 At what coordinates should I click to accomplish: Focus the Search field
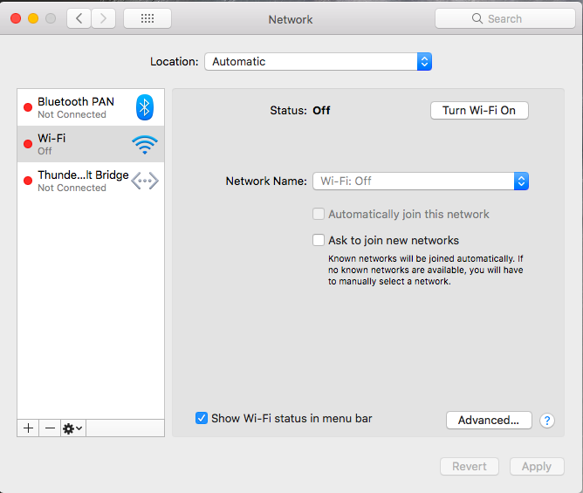(x=505, y=18)
